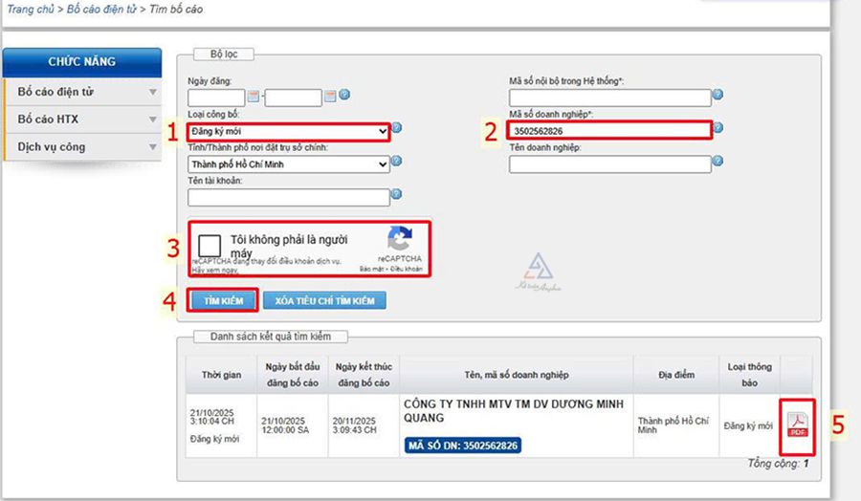
Task: Open the Loại công bố dropdown
Action: tap(289, 130)
